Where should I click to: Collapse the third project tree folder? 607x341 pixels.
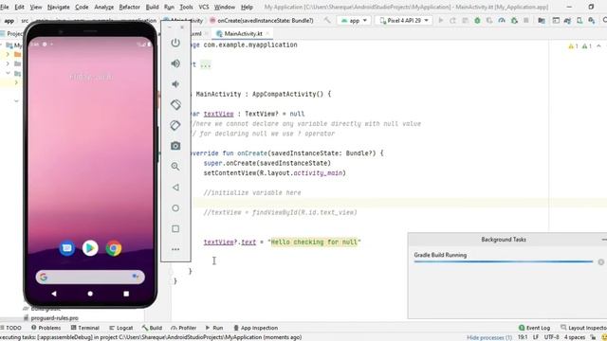pyautogui.click(x=8, y=73)
